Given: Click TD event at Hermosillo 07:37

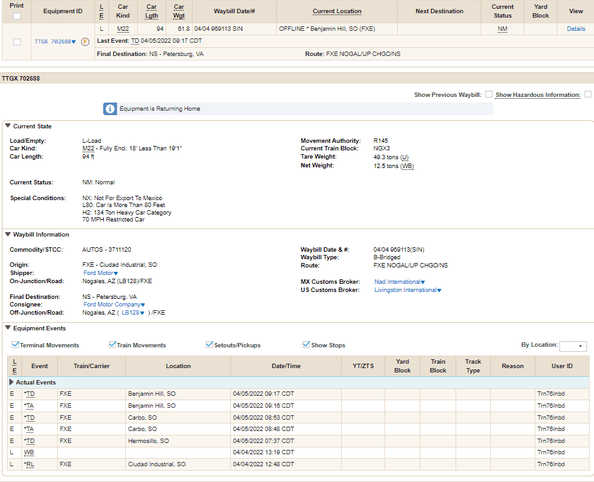Looking at the screenshot, I should pyautogui.click(x=29, y=441).
